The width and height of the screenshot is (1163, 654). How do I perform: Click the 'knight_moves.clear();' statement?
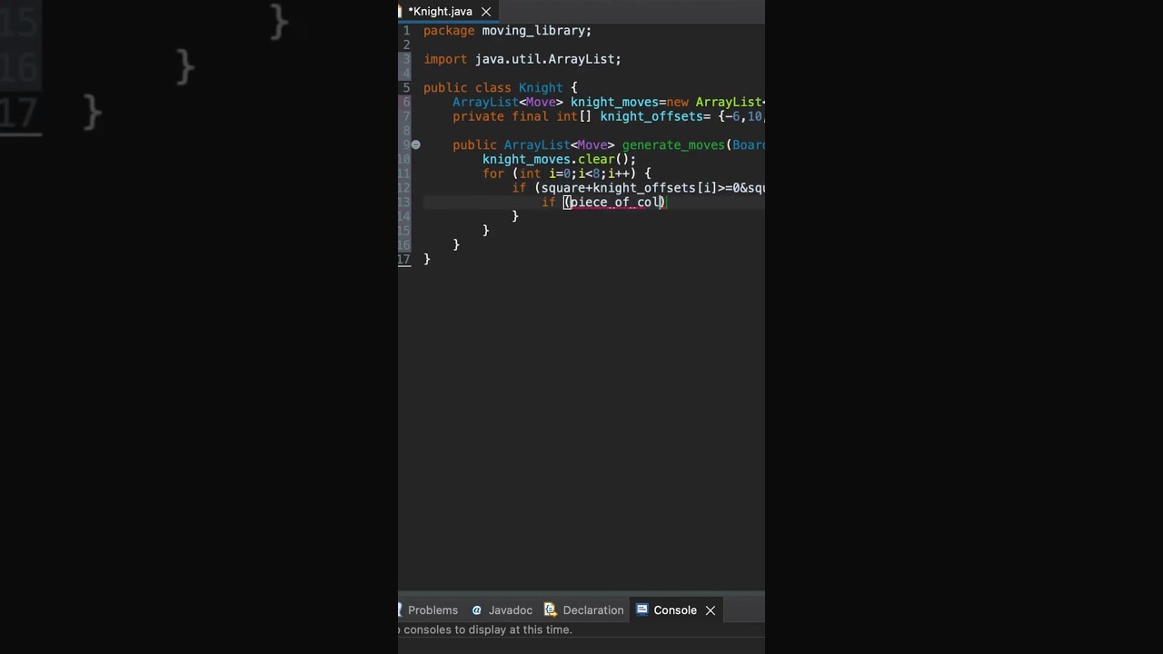coord(559,159)
